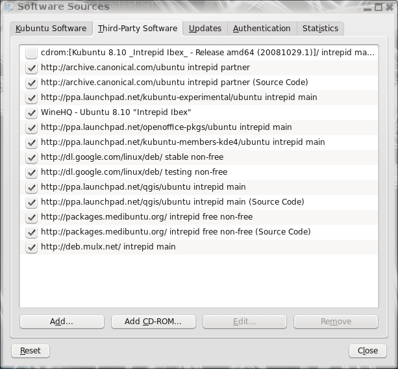
Task: Uncheck the Google stable non-free repository
Action: tap(31, 157)
